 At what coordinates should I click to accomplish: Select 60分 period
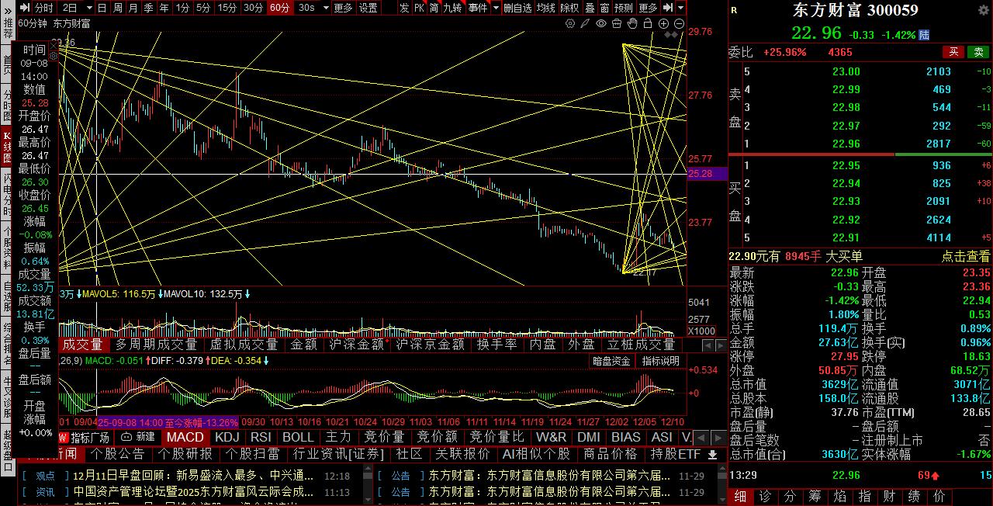[279, 8]
